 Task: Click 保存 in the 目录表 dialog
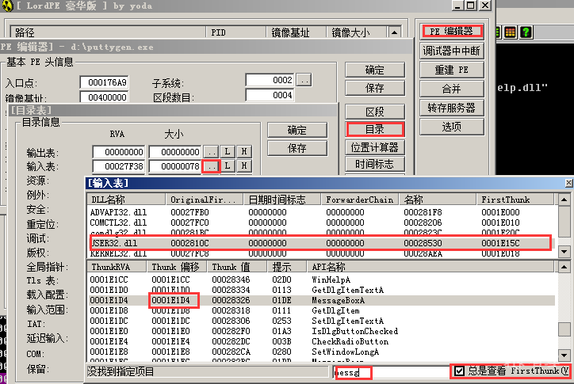click(297, 148)
